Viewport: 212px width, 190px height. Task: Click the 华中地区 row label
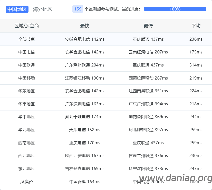tap(26, 117)
